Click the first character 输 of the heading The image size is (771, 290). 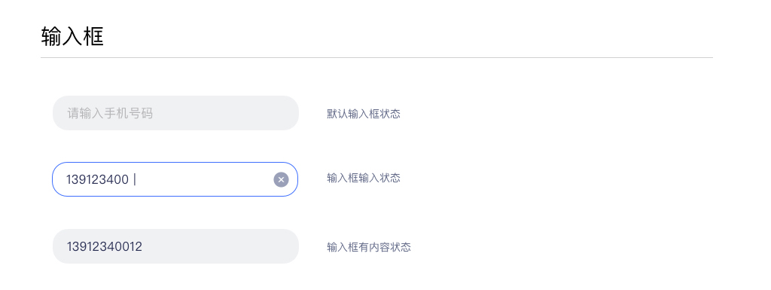tap(50, 37)
